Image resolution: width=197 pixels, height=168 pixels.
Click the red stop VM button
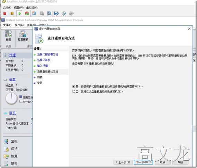tap(5, 13)
